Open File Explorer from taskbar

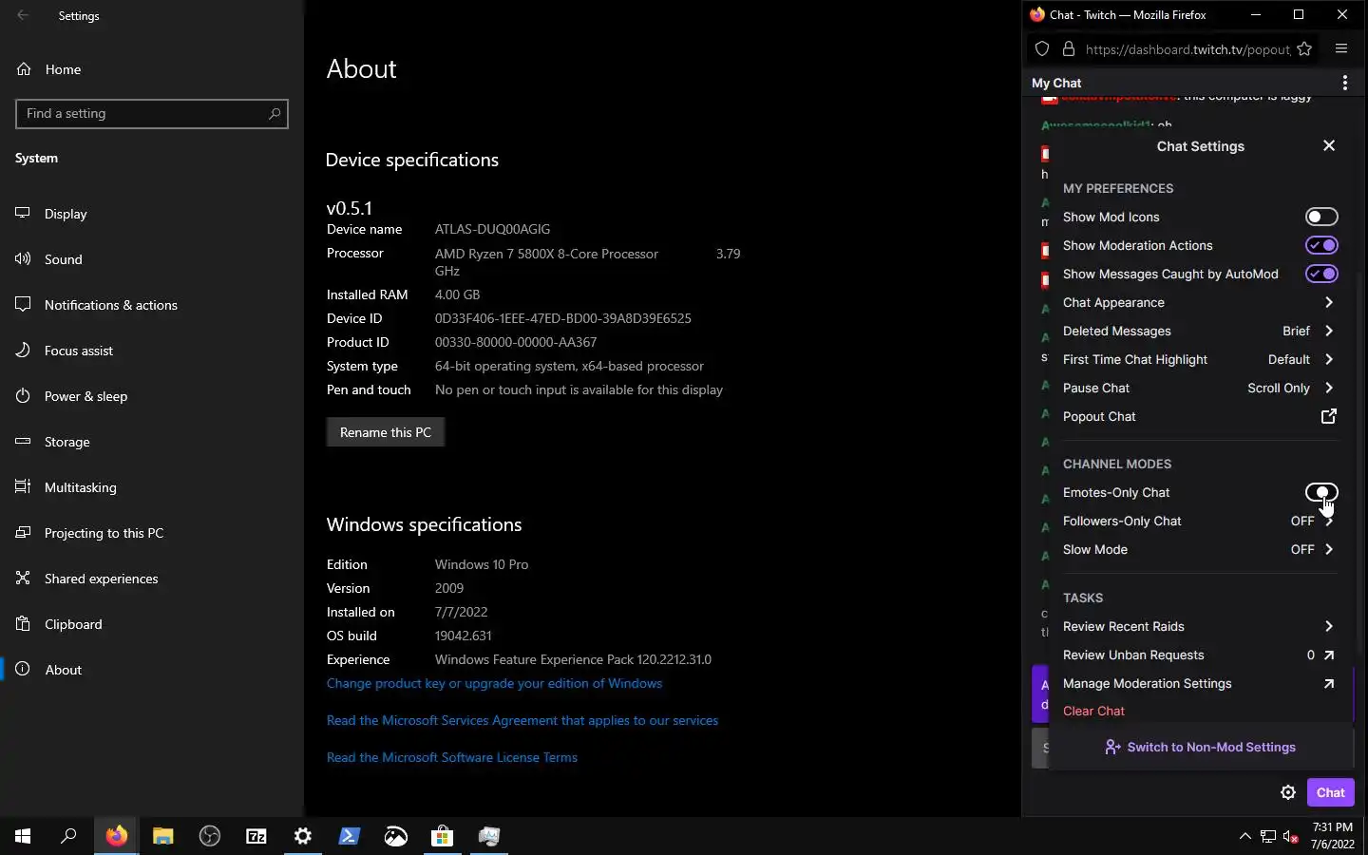point(162,836)
